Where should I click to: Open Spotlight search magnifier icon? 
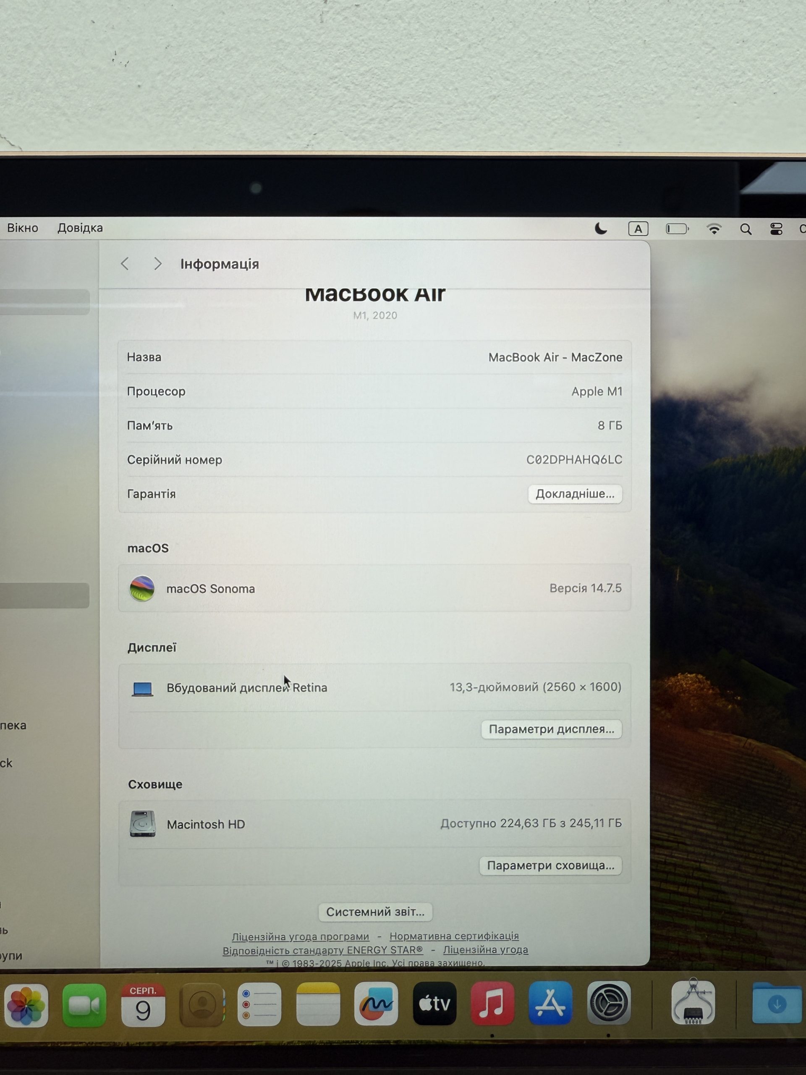(746, 229)
